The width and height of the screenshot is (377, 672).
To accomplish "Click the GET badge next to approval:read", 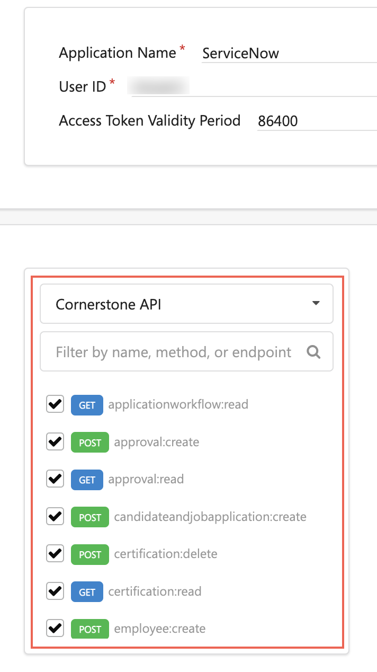I will (x=87, y=480).
